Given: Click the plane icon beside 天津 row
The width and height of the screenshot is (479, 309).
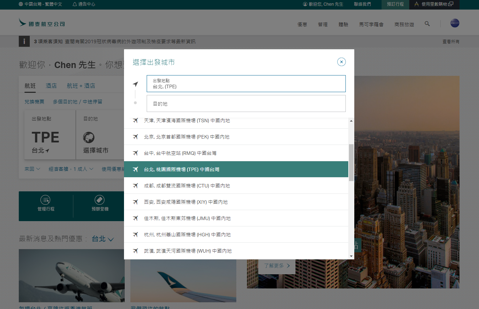Looking at the screenshot, I should point(135,120).
